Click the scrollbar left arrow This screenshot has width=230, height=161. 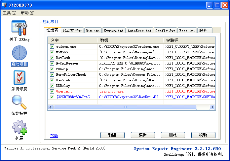[x=51, y=107]
